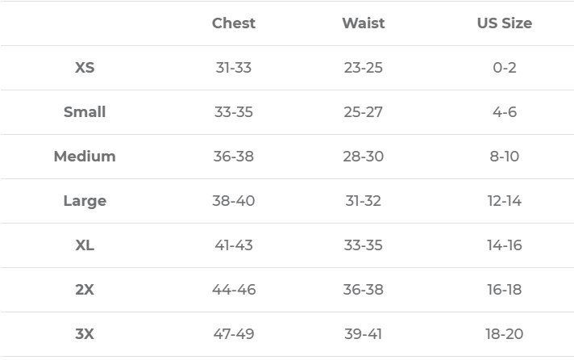574x360 pixels.
Task: Select the Medium size row label
Action: 85,157
